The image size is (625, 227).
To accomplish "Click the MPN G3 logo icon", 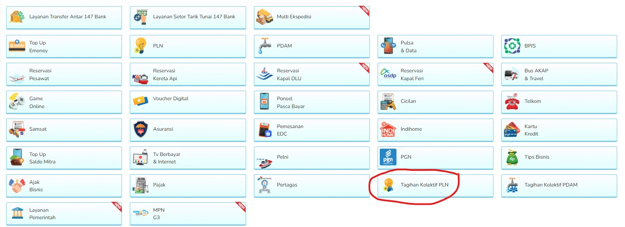I will tap(141, 213).
